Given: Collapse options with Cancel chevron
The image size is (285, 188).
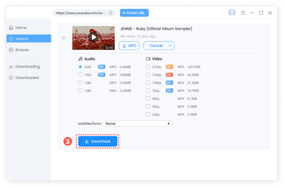Looking at the screenshot, I should click(170, 46).
